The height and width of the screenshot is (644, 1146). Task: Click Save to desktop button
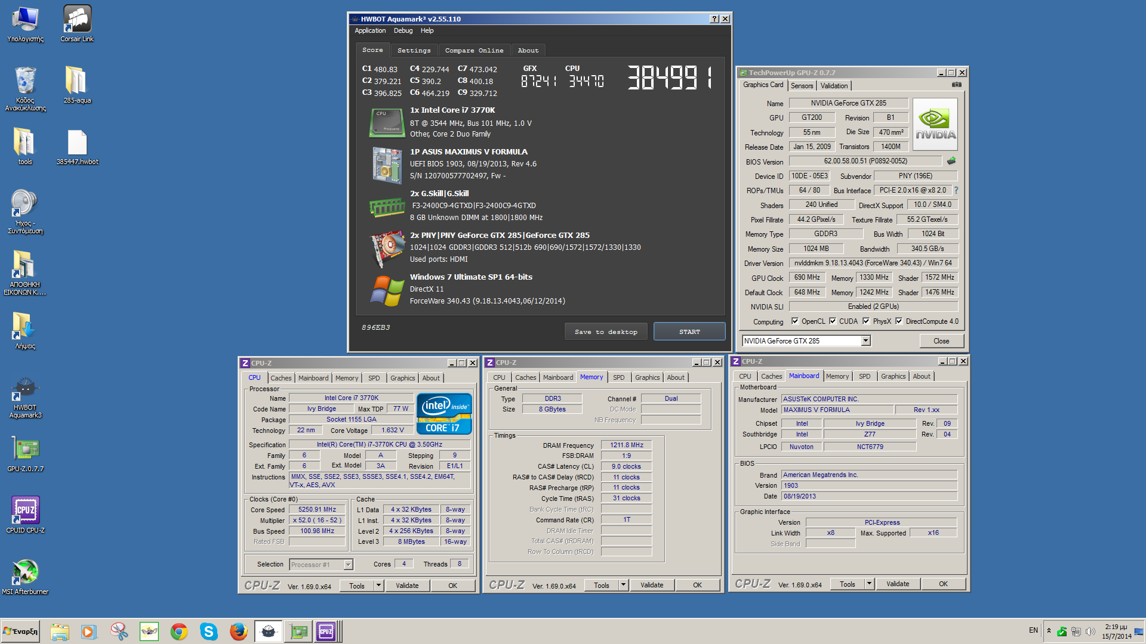coord(606,332)
